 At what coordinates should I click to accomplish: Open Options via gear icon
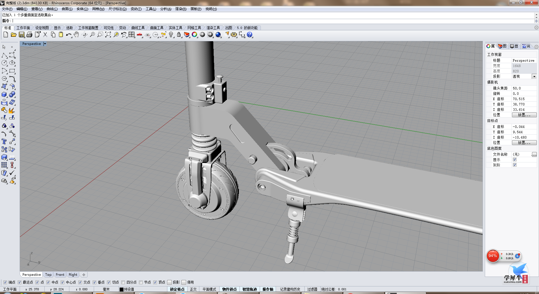(x=234, y=35)
